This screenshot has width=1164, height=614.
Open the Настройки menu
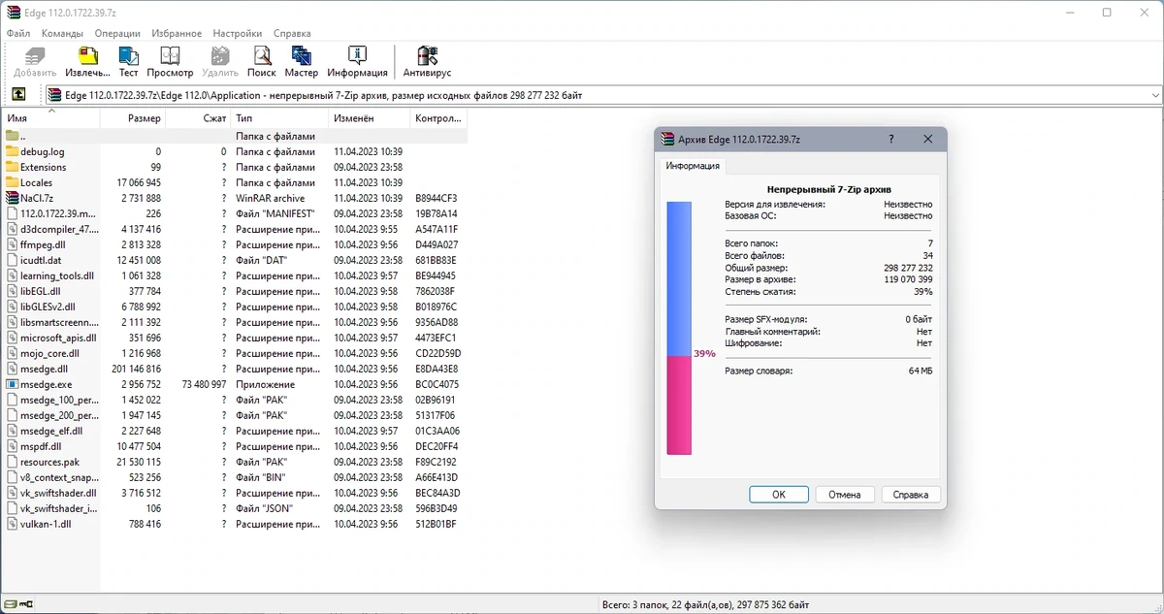tap(238, 33)
